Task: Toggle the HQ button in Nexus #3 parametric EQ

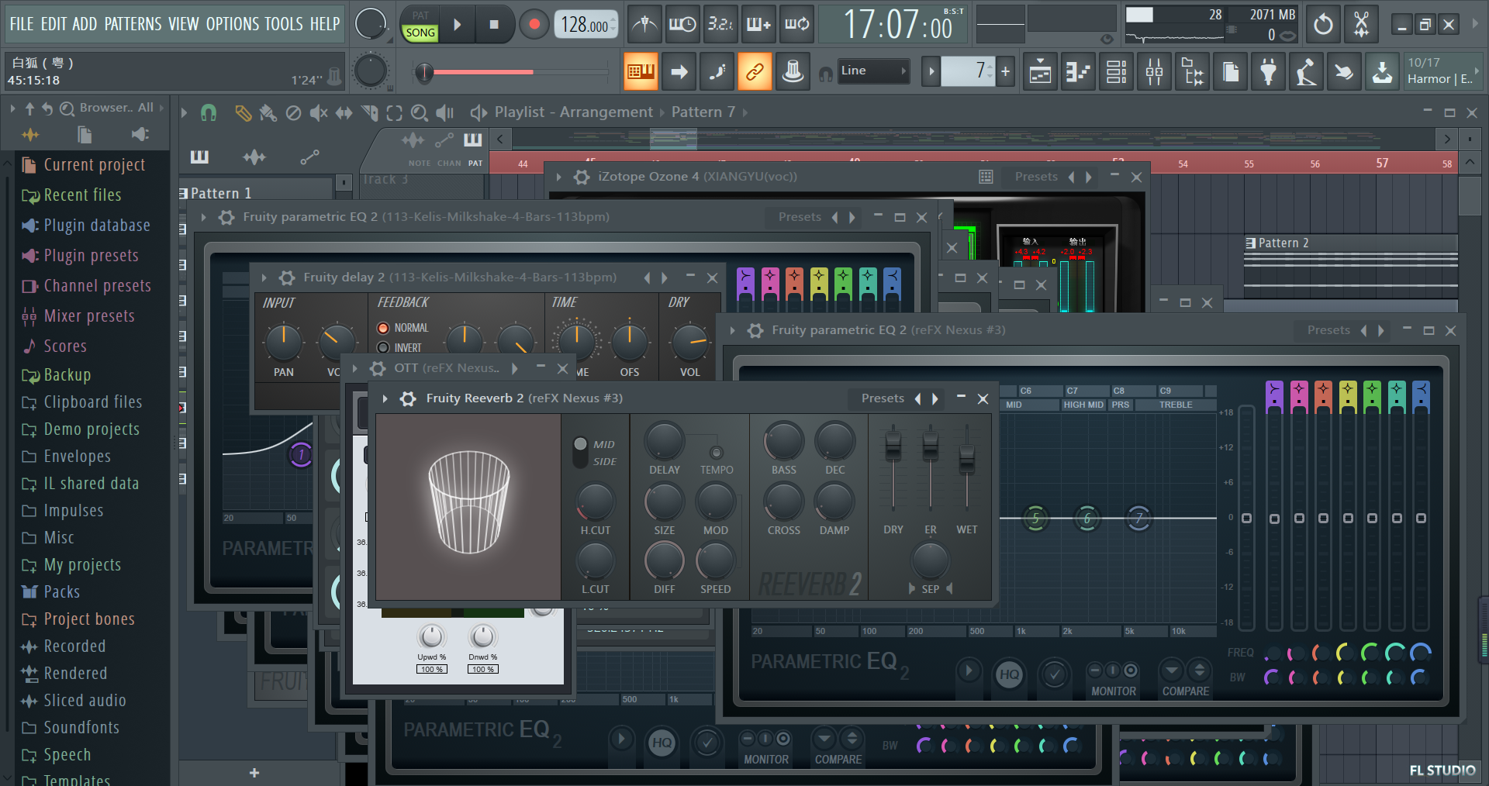Action: click(x=1009, y=674)
